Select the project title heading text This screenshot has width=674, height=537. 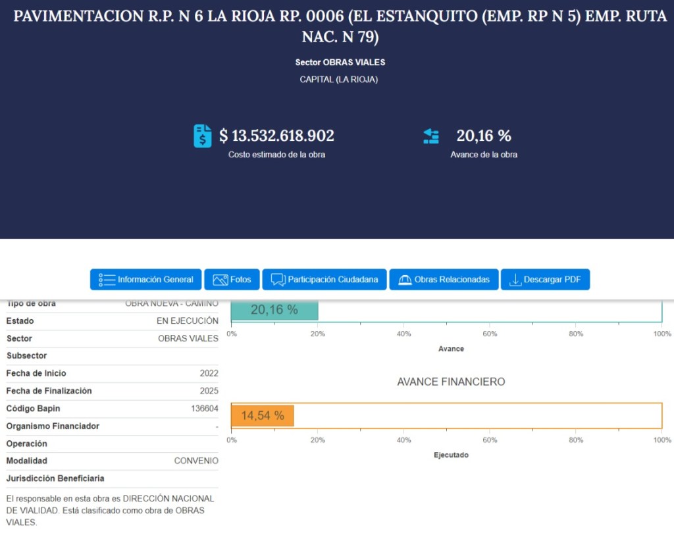[340, 26]
